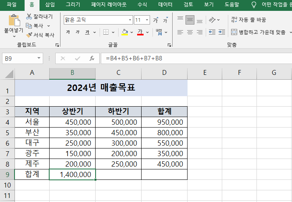
Task: Open clipboard group dialog launcher
Action: pos(57,45)
